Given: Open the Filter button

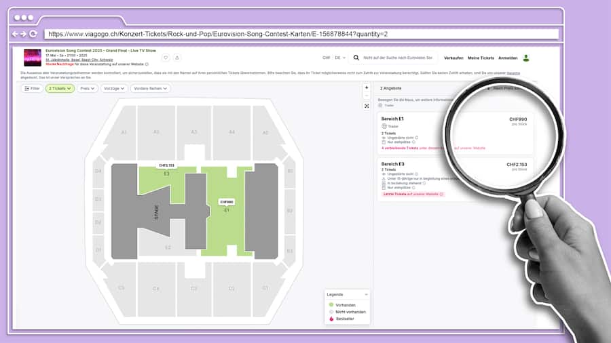Looking at the screenshot, I should click(32, 88).
